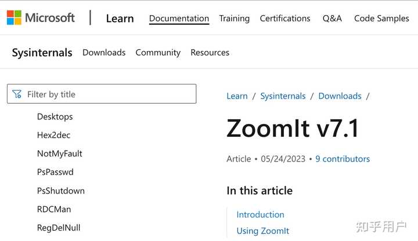418x241 pixels.
Task: Click the Sysinternals breadcrumb link
Action: click(283, 96)
